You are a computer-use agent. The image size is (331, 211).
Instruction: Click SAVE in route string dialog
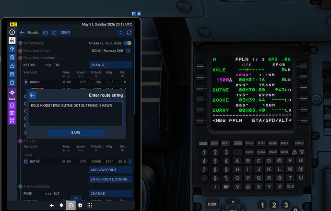point(76,132)
